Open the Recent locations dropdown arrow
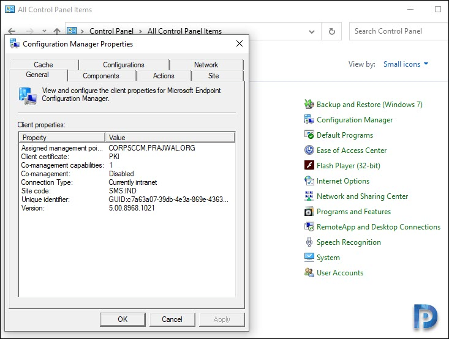Viewport: 449px width, 339px height. 44,31
